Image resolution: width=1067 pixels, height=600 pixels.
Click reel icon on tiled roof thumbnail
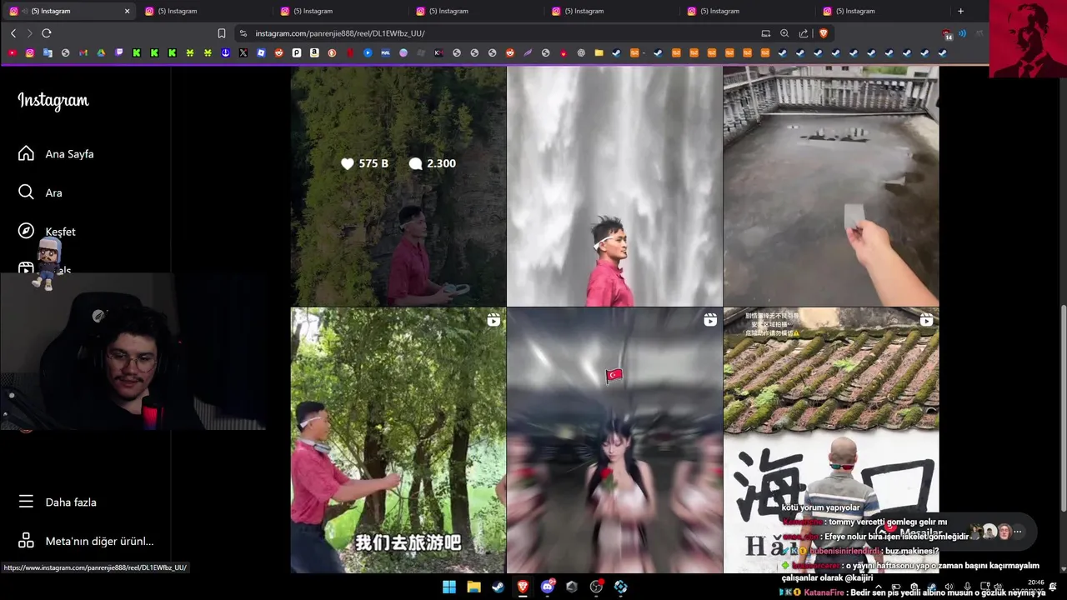[x=926, y=320]
